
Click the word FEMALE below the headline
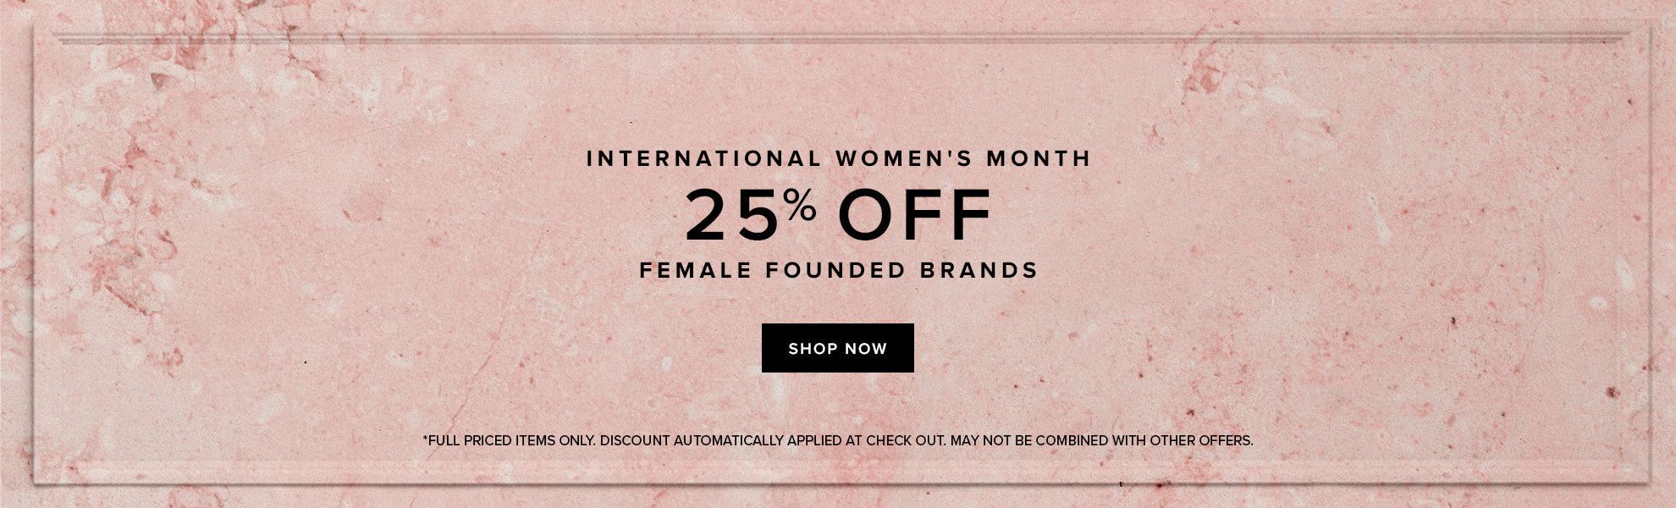click(x=696, y=271)
